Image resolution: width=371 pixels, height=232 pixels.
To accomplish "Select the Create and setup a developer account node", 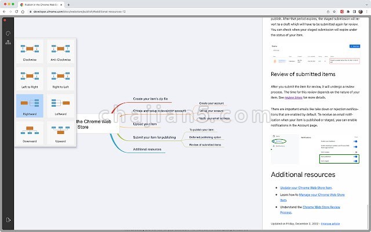I will pos(159,111).
